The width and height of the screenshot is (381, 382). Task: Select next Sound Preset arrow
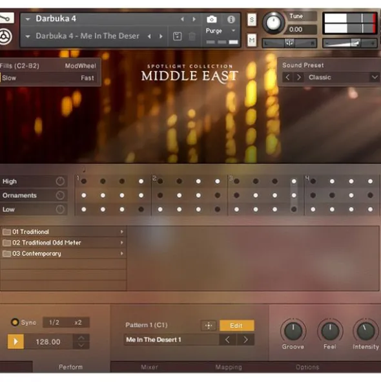pos(299,78)
